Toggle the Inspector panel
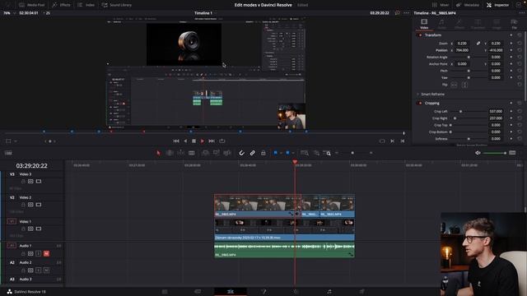Screen dimensions: 527x296 (497, 5)
